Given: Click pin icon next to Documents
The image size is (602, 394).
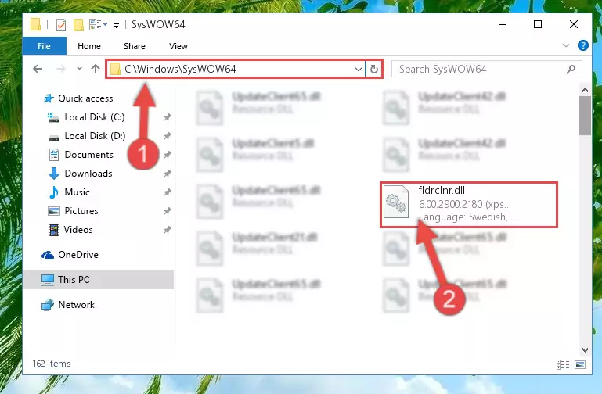Looking at the screenshot, I should (167, 156).
